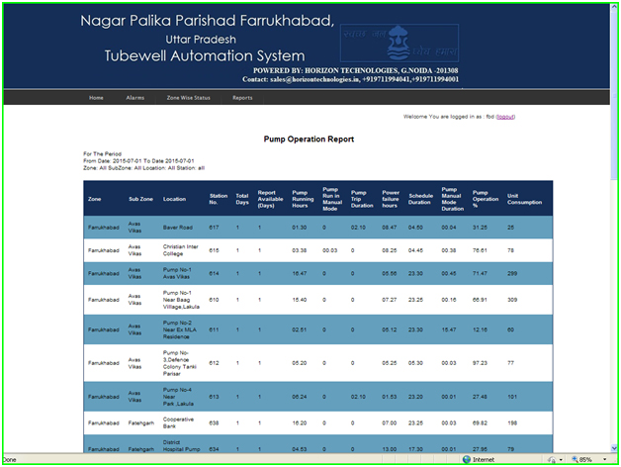
Task: Open the Alarms menu
Action: (134, 98)
